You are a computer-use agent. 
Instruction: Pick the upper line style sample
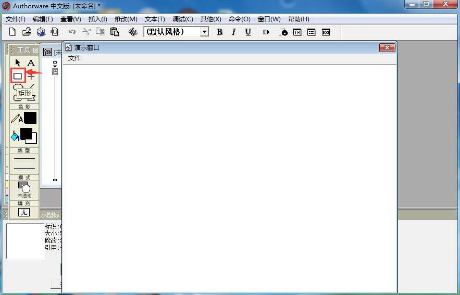point(24,159)
